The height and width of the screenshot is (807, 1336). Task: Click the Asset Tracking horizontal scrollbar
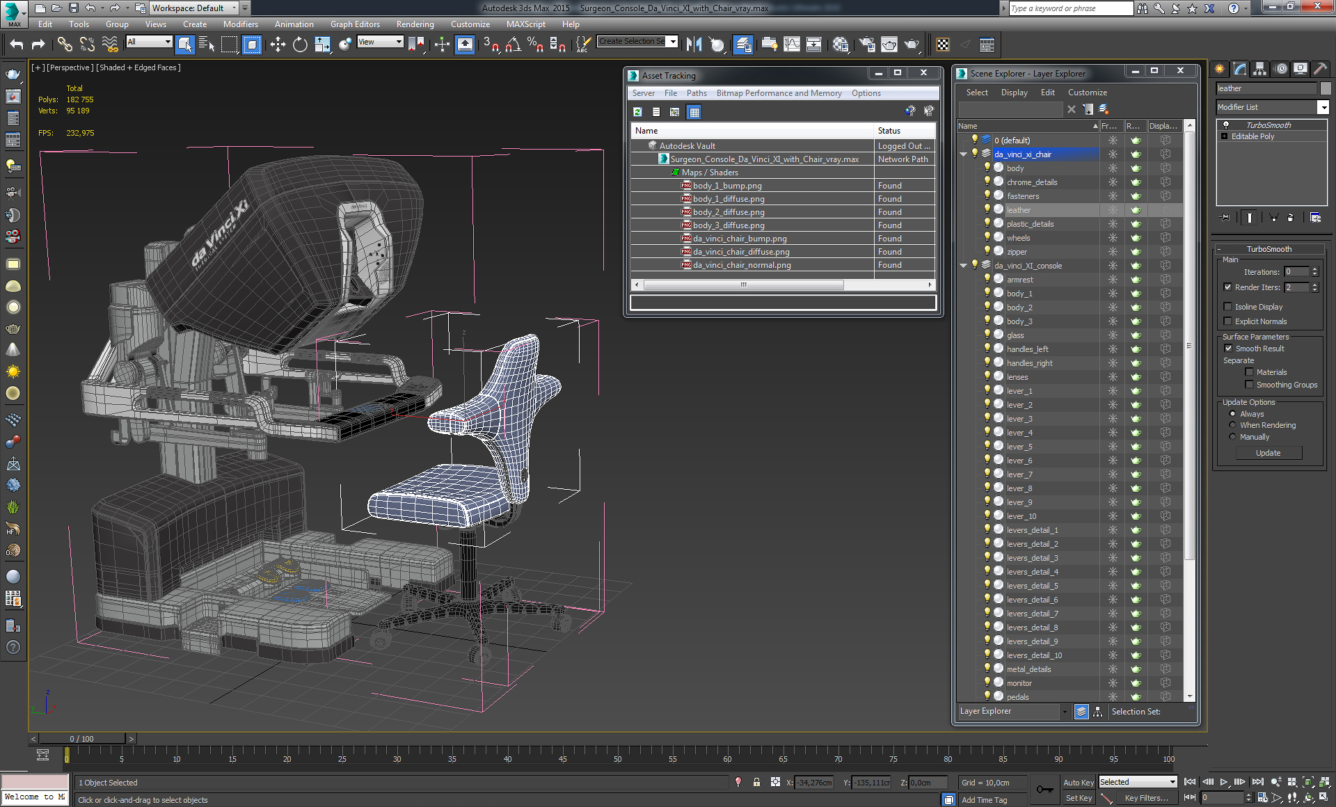tap(744, 285)
